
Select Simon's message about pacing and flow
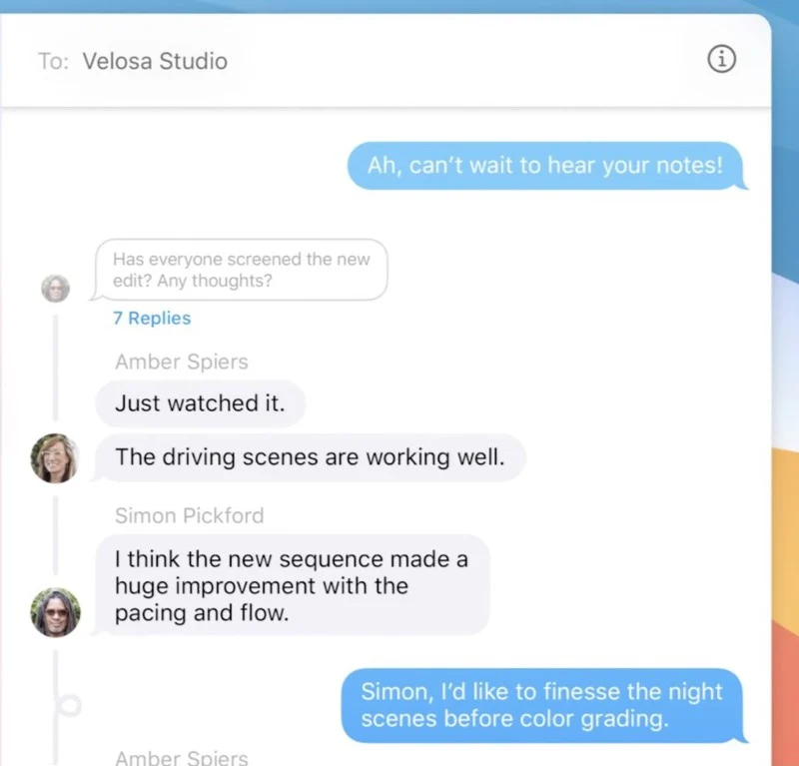point(292,585)
